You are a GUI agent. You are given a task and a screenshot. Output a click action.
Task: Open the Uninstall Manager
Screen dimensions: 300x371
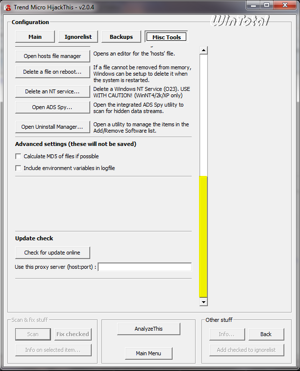point(52,127)
